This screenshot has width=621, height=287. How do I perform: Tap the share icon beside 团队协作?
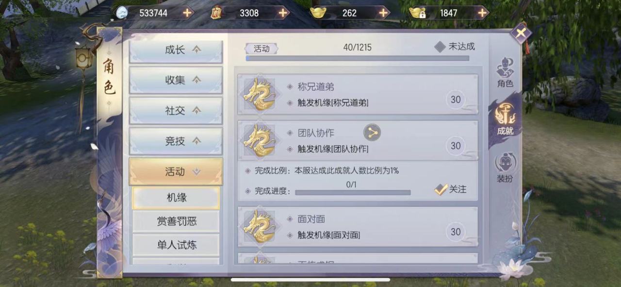372,132
